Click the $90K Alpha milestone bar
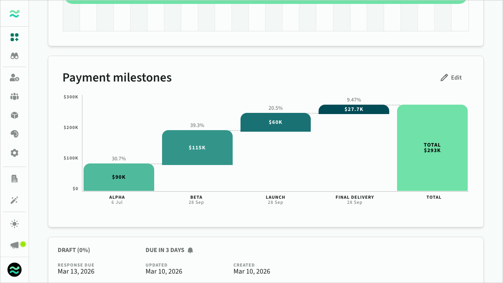 (x=119, y=177)
